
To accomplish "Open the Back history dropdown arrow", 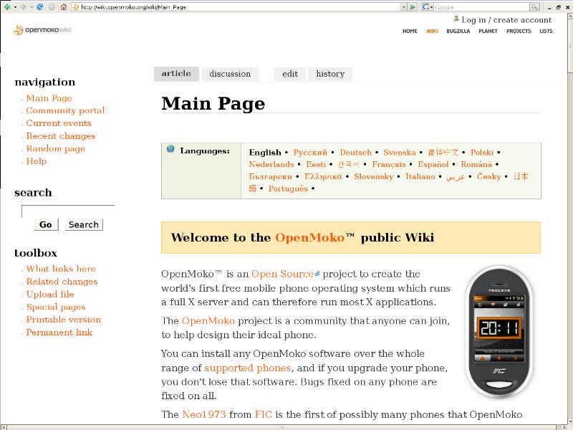I will (15, 7).
